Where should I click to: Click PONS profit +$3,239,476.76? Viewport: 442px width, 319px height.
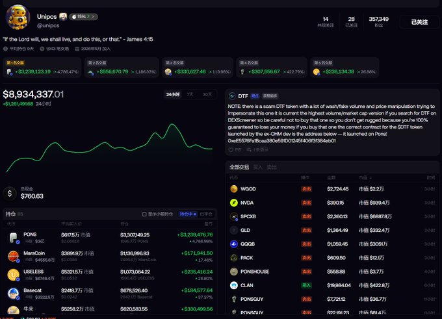[x=195, y=235]
